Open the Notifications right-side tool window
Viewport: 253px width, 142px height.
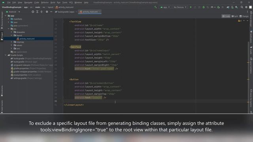[251, 37]
